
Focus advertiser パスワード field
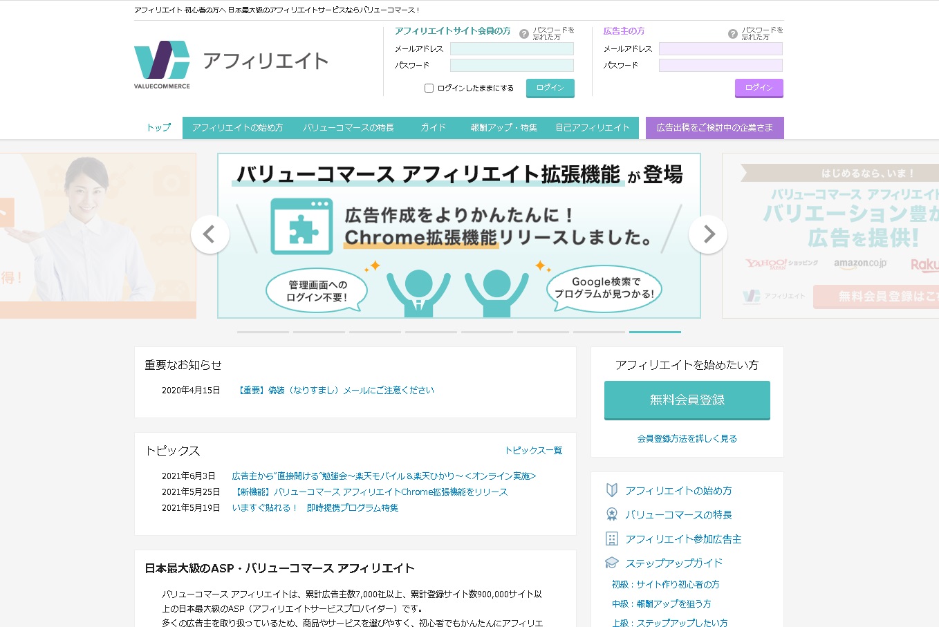[x=720, y=66]
